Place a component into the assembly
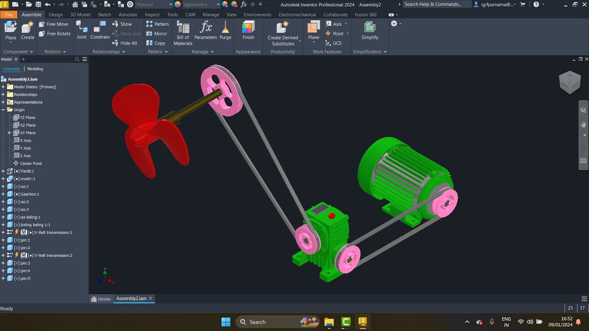This screenshot has width=589, height=331. tap(11, 30)
